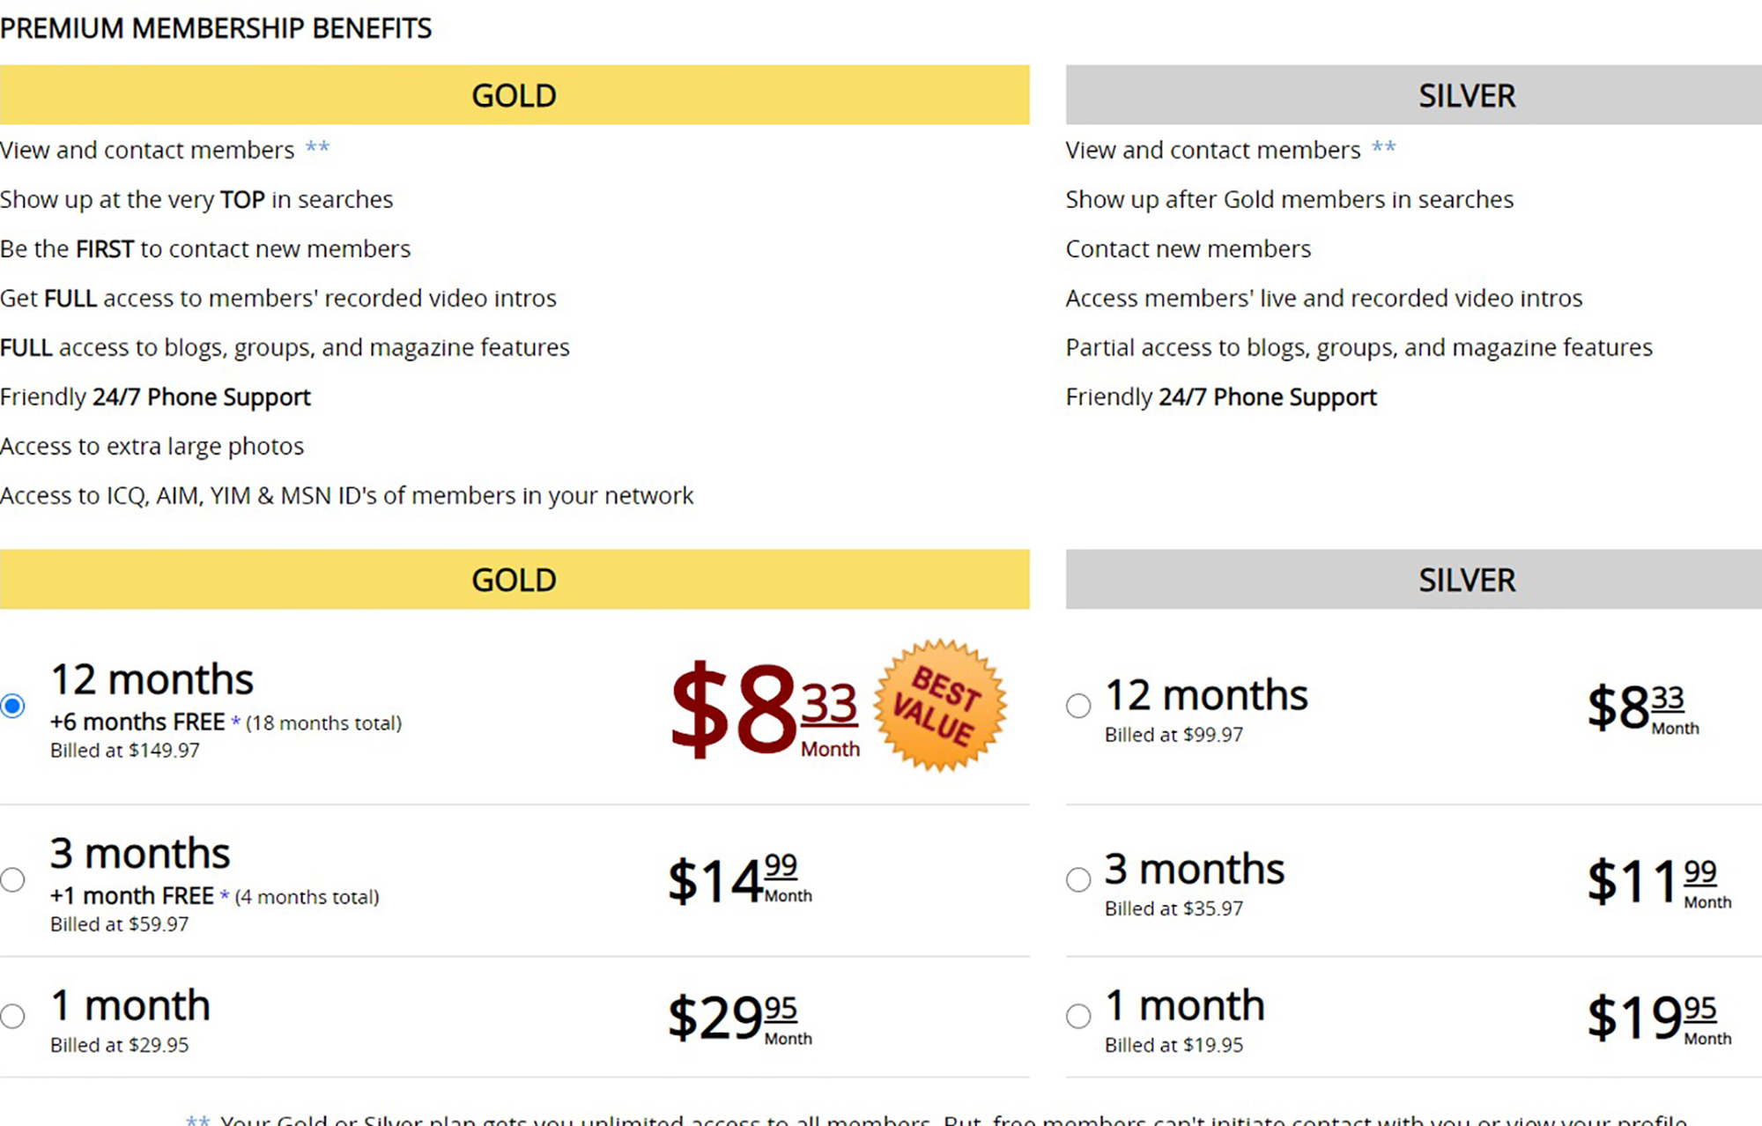1762x1126 pixels.
Task: Click asterisks beside Gold View and contact members
Action: 317,146
